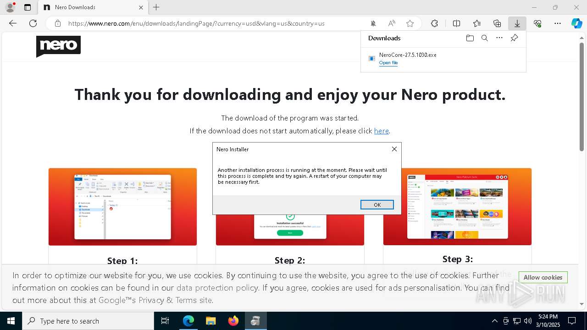Screen dimensions: 587x330
Task: Open a new browser tab
Action: 156,7
